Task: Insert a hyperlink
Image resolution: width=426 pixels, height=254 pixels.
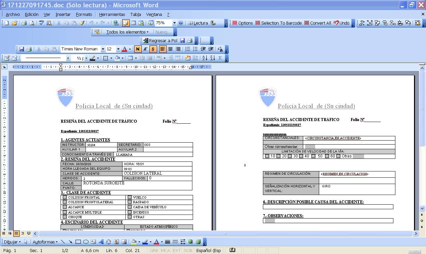Action: (116, 23)
